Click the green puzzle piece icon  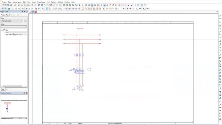[9, 9]
